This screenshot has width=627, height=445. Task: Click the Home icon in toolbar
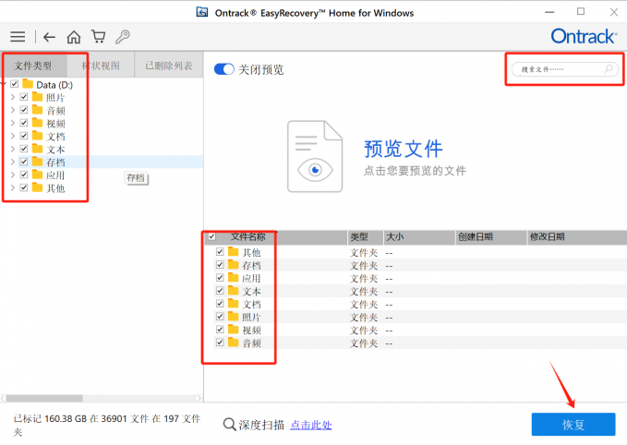(x=73, y=37)
